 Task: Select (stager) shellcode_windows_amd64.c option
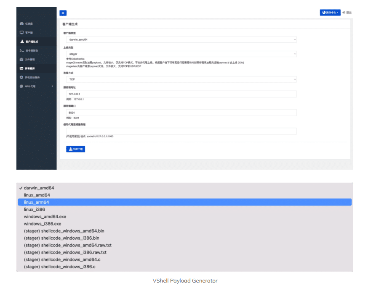click(185, 259)
